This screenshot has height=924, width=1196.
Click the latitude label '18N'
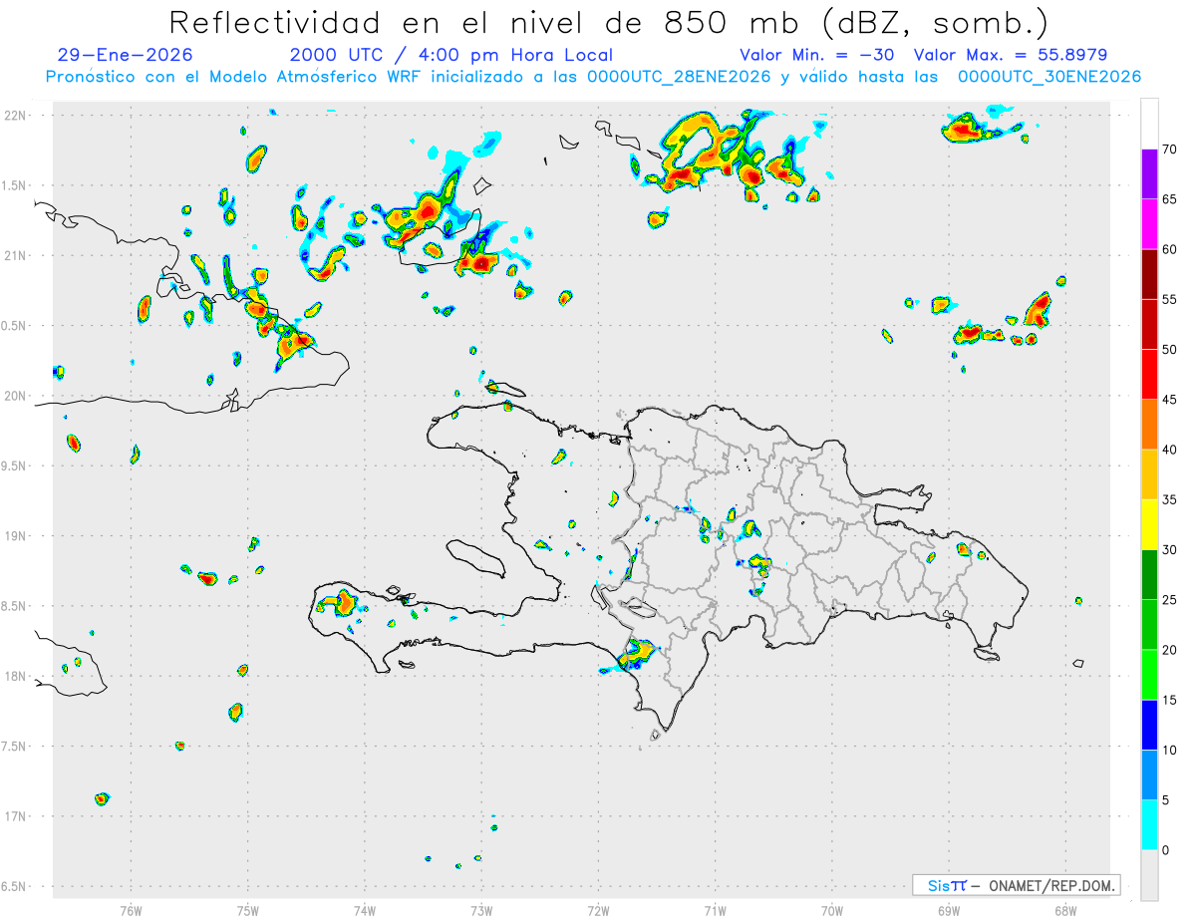tap(17, 676)
